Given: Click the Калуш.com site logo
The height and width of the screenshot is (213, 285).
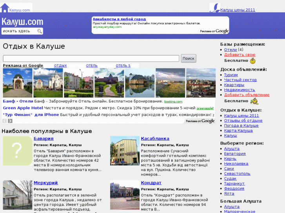Looking at the screenshot, I should pyautogui.click(x=22, y=21).
